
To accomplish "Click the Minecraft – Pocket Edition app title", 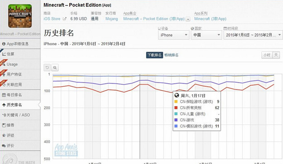I will (x=72, y=5).
